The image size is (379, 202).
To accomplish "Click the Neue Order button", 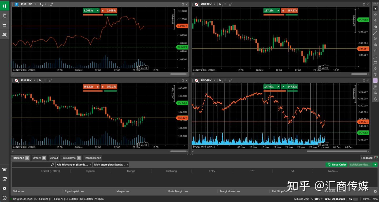I will 337,165.
